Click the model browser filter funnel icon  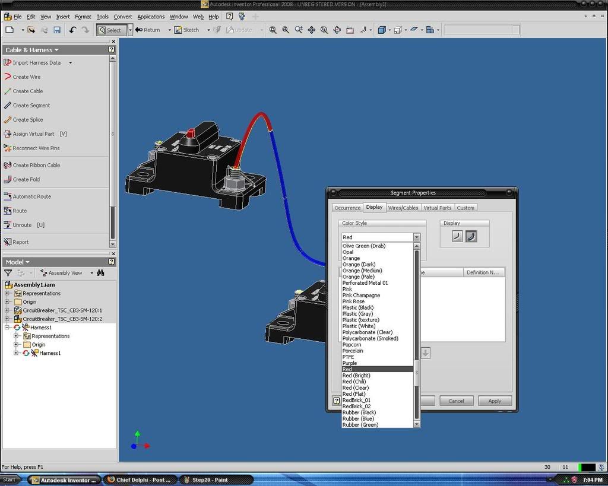pyautogui.click(x=8, y=273)
